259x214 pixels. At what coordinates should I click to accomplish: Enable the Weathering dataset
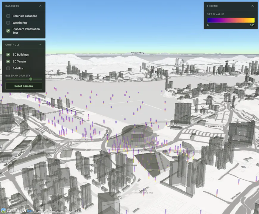tap(8, 23)
